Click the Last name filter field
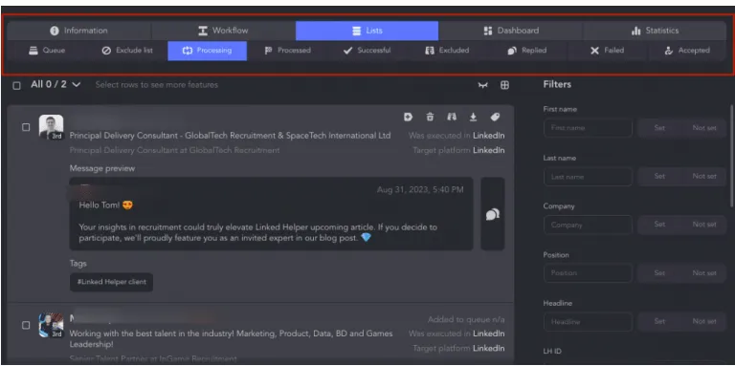Viewport: 735px width, 366px height. (x=588, y=177)
